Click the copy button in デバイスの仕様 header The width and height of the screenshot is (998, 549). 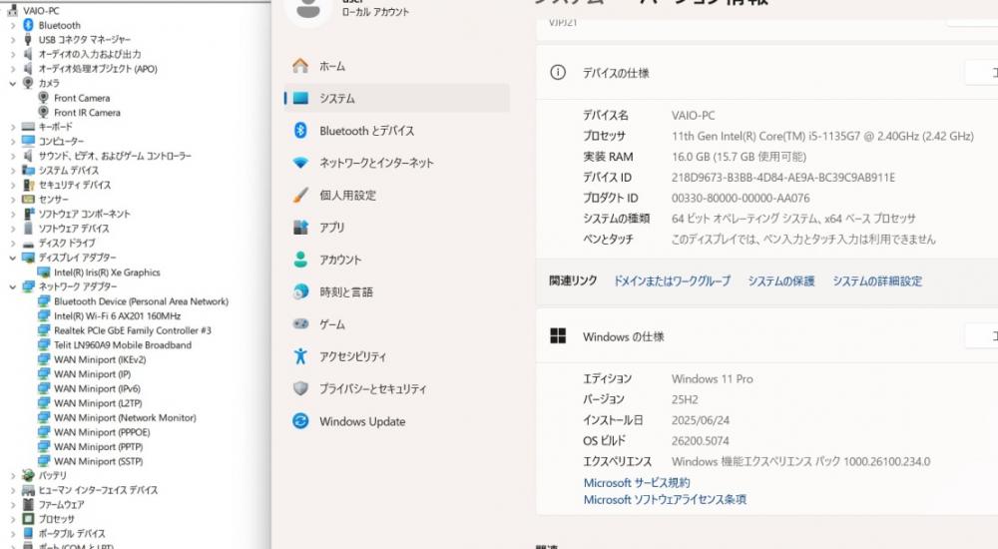tap(983, 73)
